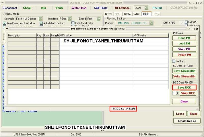Click the Load PM button

[x=184, y=43]
